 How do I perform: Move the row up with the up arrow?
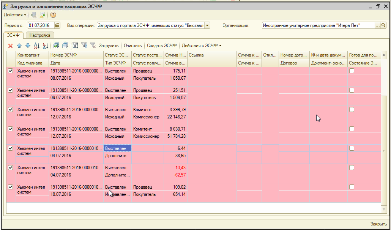(19, 46)
